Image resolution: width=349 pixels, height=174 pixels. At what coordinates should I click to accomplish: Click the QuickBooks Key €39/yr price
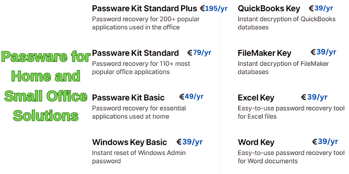pos(321,8)
